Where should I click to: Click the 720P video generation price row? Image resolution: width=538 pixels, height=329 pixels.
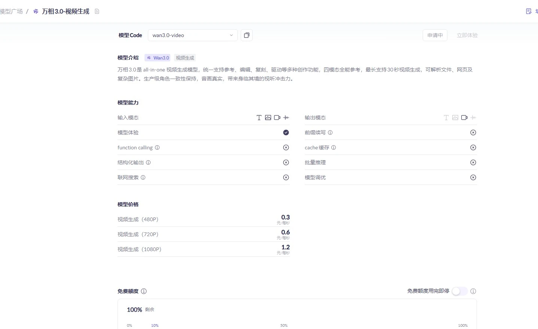point(204,234)
